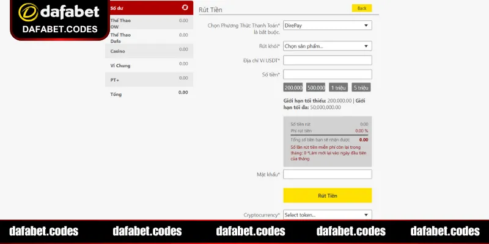The width and height of the screenshot is (489, 244).
Task: Expand the Chọn sản phẩm dropdown
Action: pos(327,46)
